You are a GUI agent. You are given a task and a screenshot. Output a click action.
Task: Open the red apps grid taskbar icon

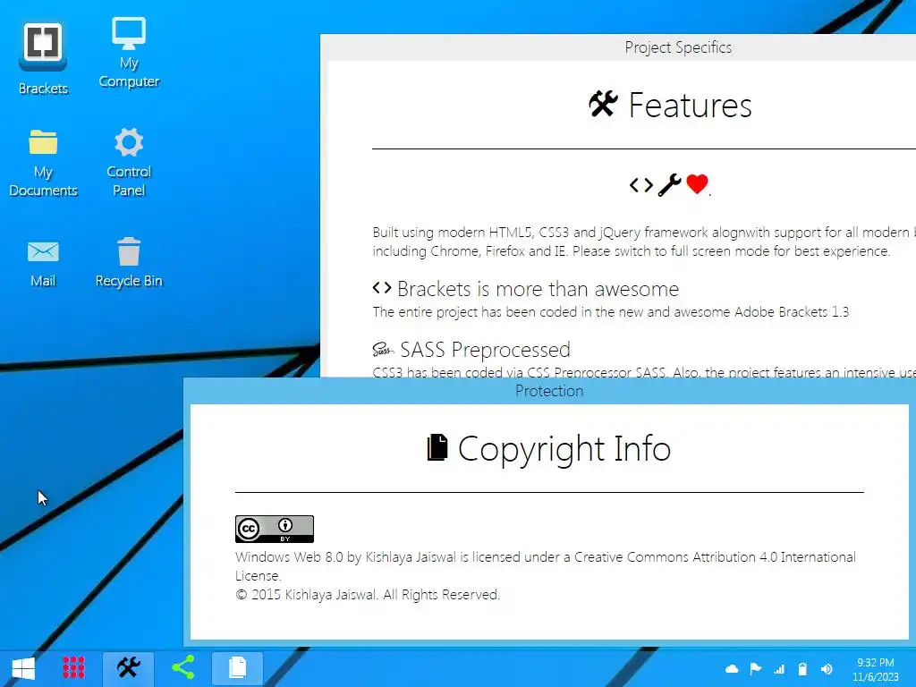point(73,667)
